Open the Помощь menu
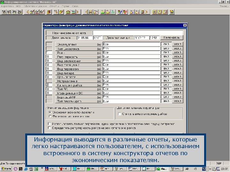This screenshot has width=230, height=172. point(224,6)
